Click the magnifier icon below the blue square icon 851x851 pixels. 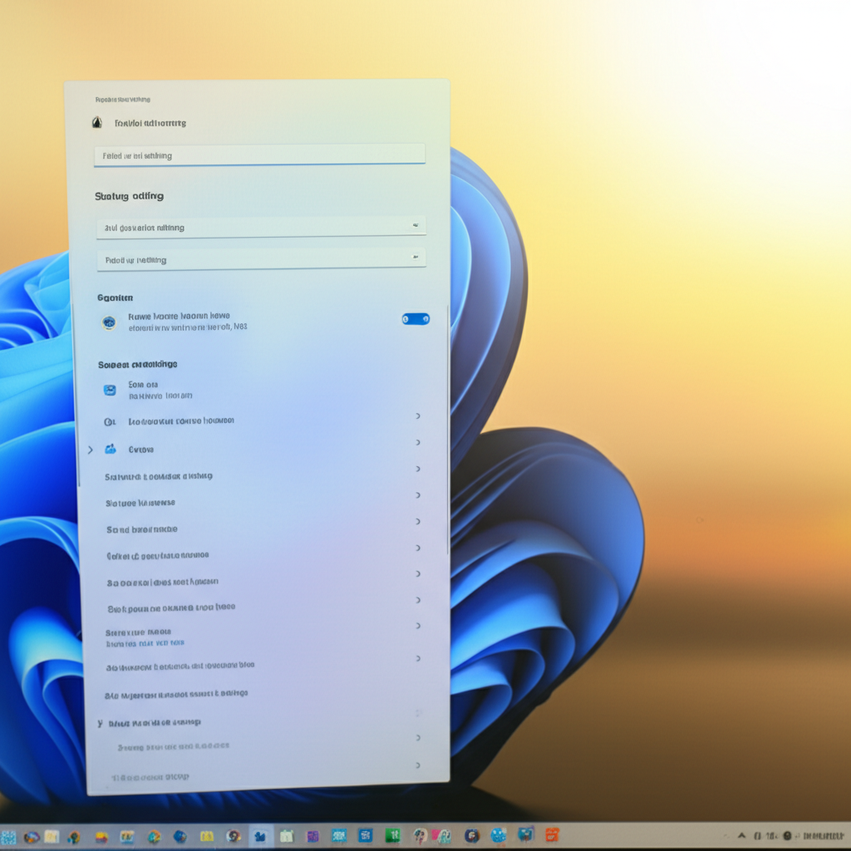(x=110, y=422)
